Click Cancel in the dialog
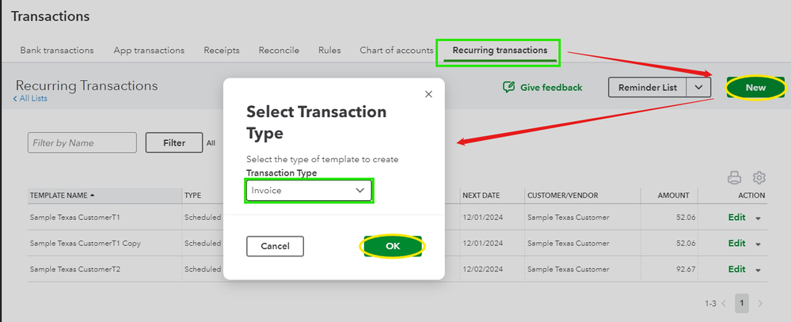Screen dimensions: 791x322 tap(275, 246)
